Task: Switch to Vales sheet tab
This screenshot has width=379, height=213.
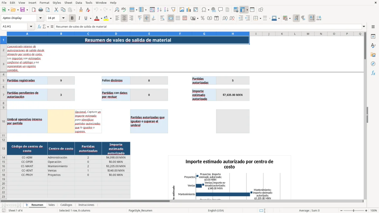Action: [51, 205]
